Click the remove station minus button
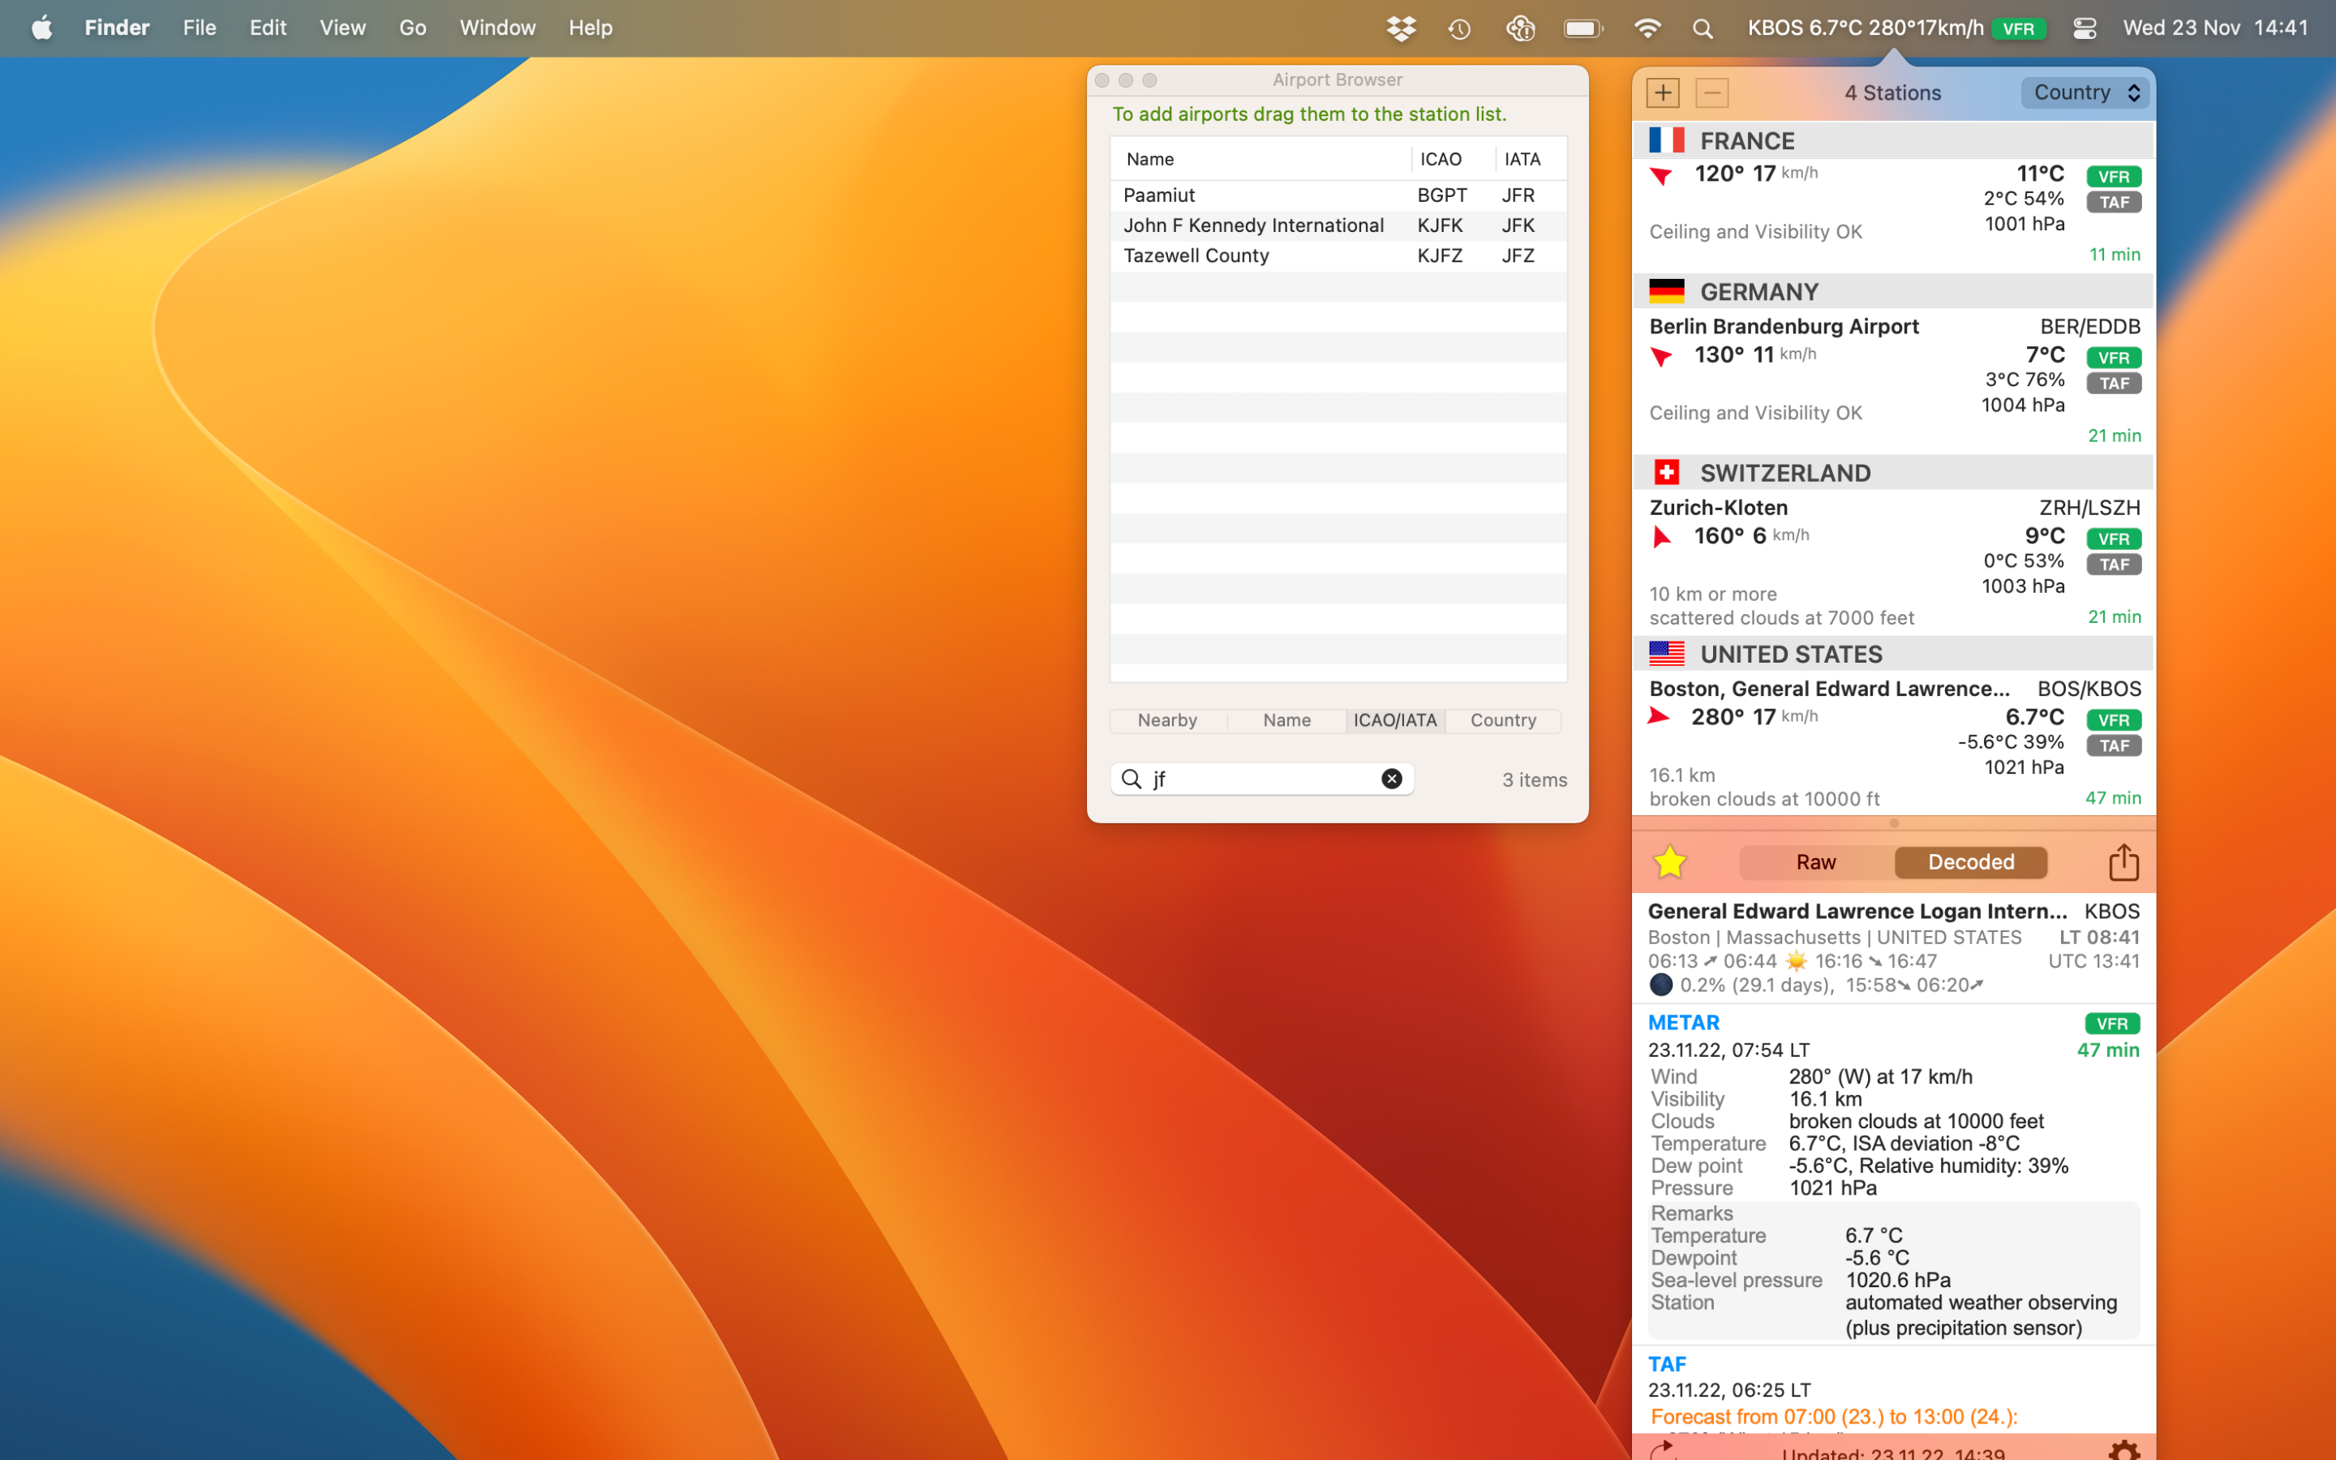 point(1711,92)
